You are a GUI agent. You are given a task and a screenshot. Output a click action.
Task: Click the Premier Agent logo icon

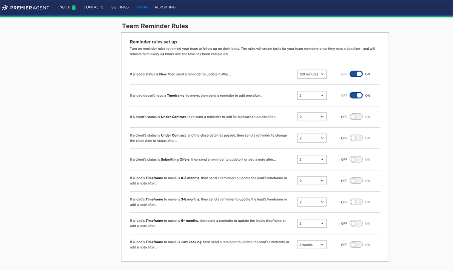5,8
